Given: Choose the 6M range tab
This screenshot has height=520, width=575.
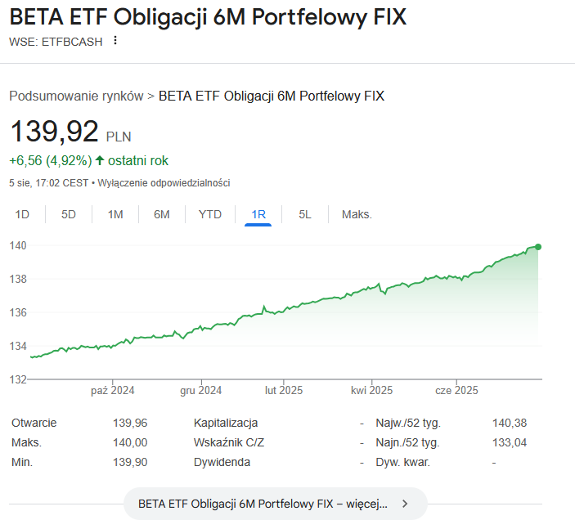Looking at the screenshot, I should pyautogui.click(x=162, y=214).
